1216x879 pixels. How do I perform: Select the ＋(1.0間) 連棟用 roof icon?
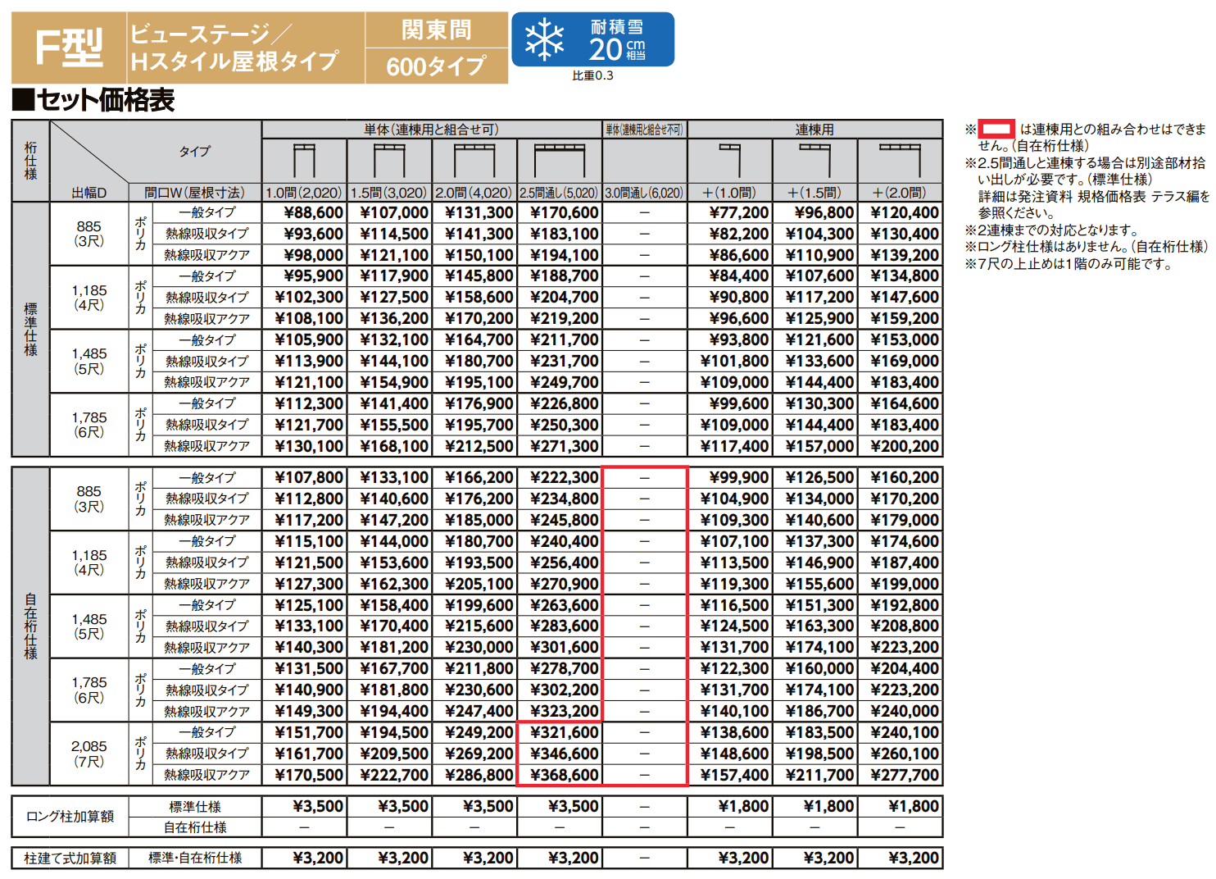coord(730,160)
